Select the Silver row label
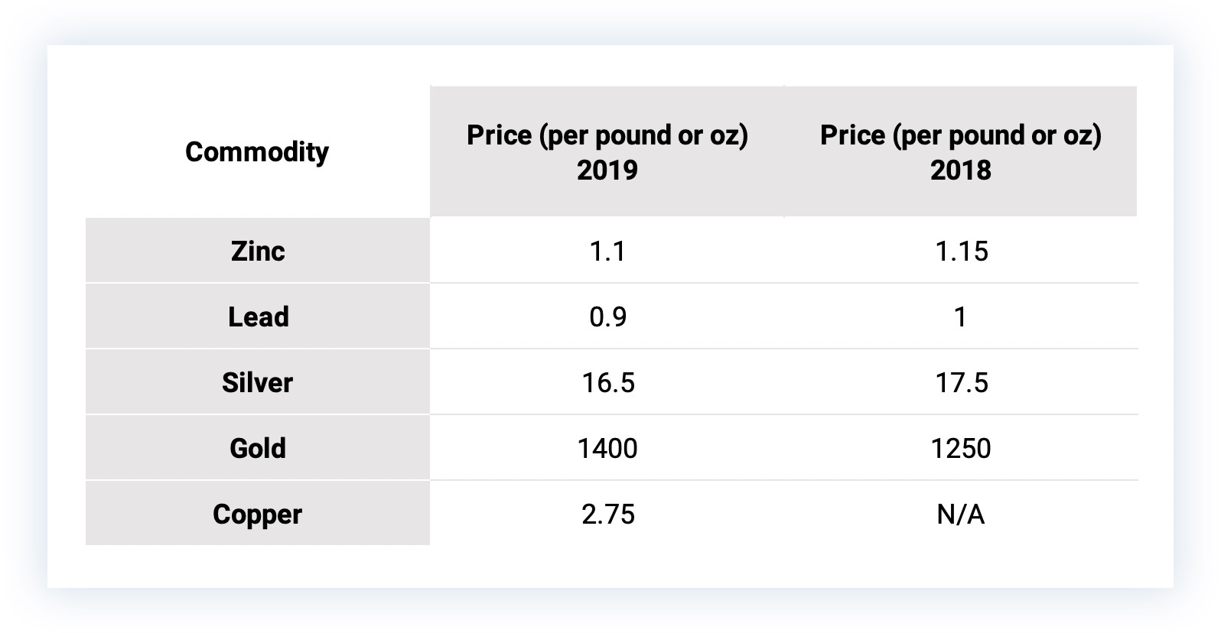1221x633 pixels. (258, 382)
